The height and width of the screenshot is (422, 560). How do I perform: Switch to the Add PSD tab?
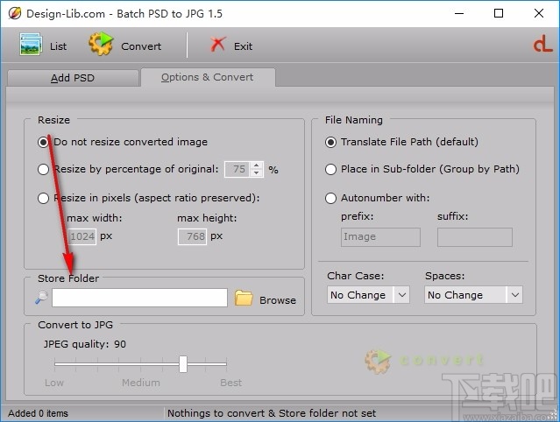(x=73, y=78)
